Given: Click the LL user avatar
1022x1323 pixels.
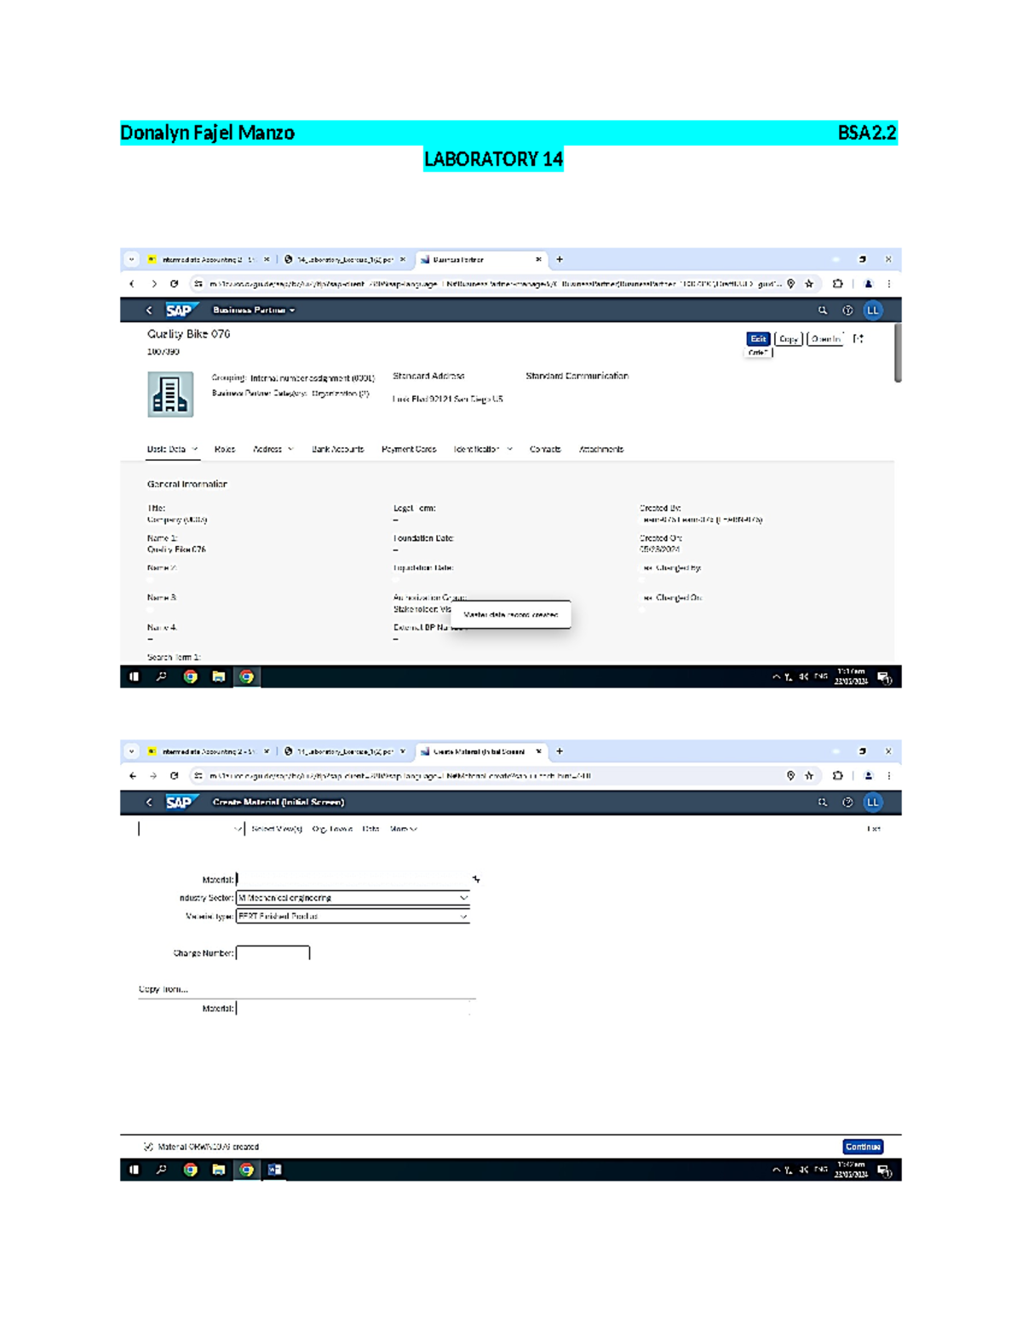Looking at the screenshot, I should (x=871, y=310).
